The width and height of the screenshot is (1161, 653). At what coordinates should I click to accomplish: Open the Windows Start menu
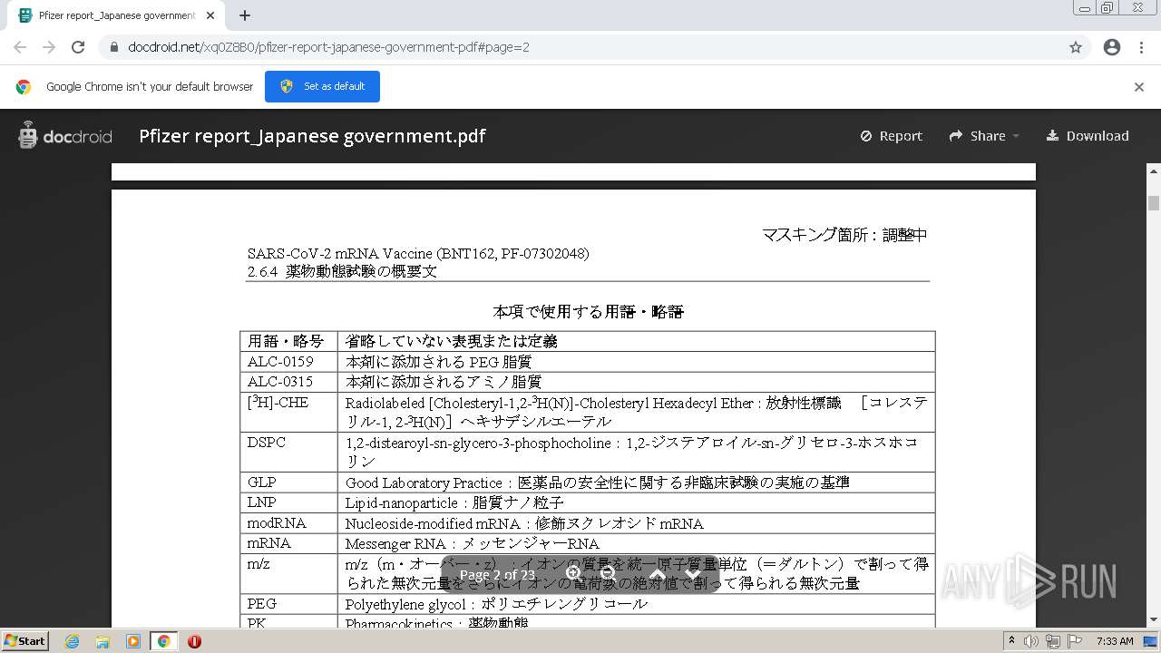(24, 640)
